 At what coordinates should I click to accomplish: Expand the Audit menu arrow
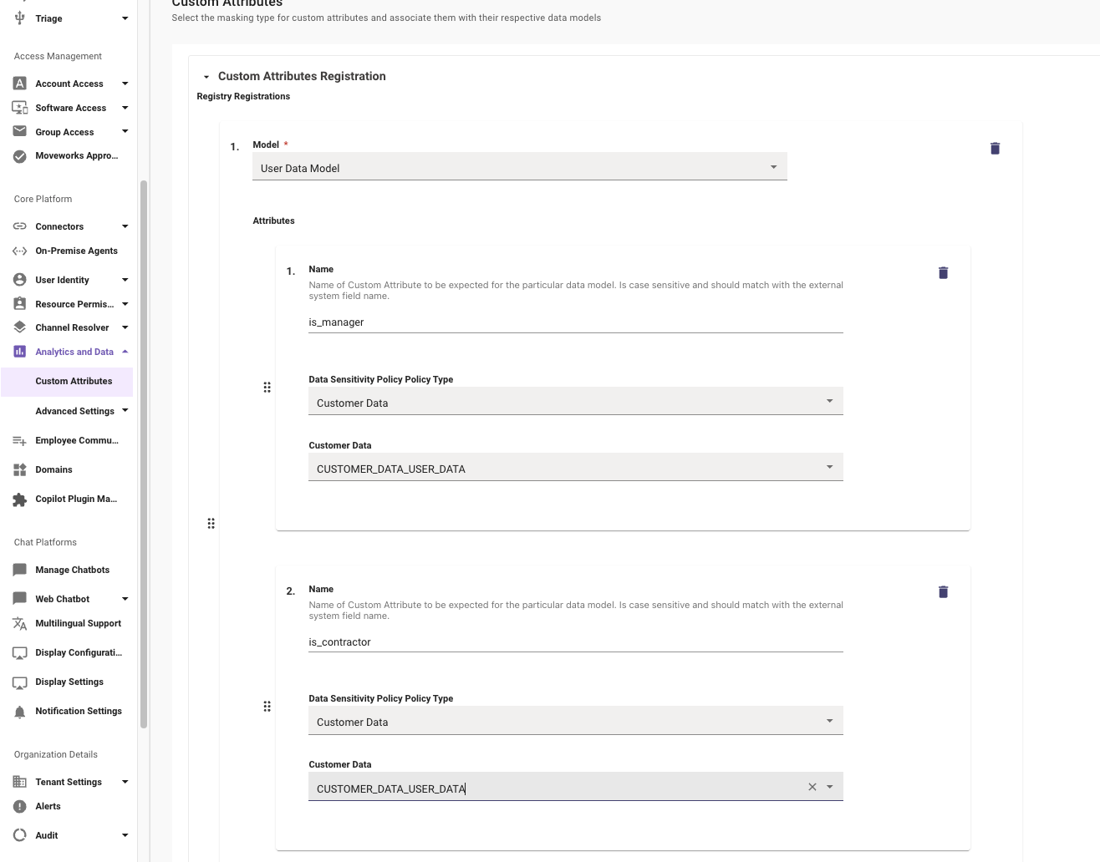coord(125,835)
